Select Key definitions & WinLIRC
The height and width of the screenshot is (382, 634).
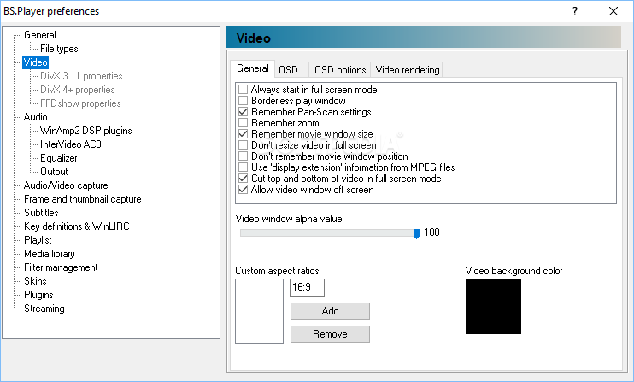76,226
